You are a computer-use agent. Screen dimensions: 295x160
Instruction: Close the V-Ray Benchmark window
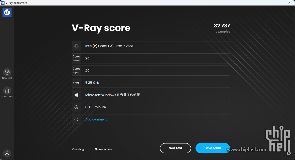click(x=289, y=3)
